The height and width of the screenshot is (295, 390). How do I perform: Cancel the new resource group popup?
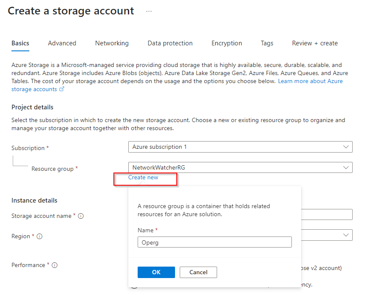[x=198, y=272]
